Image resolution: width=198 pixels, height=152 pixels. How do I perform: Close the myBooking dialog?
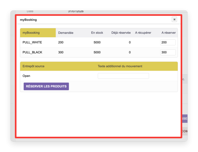(x=174, y=20)
